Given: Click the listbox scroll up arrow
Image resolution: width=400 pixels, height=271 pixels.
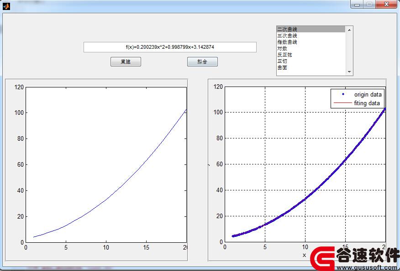Looking at the screenshot, I should coord(349,30).
